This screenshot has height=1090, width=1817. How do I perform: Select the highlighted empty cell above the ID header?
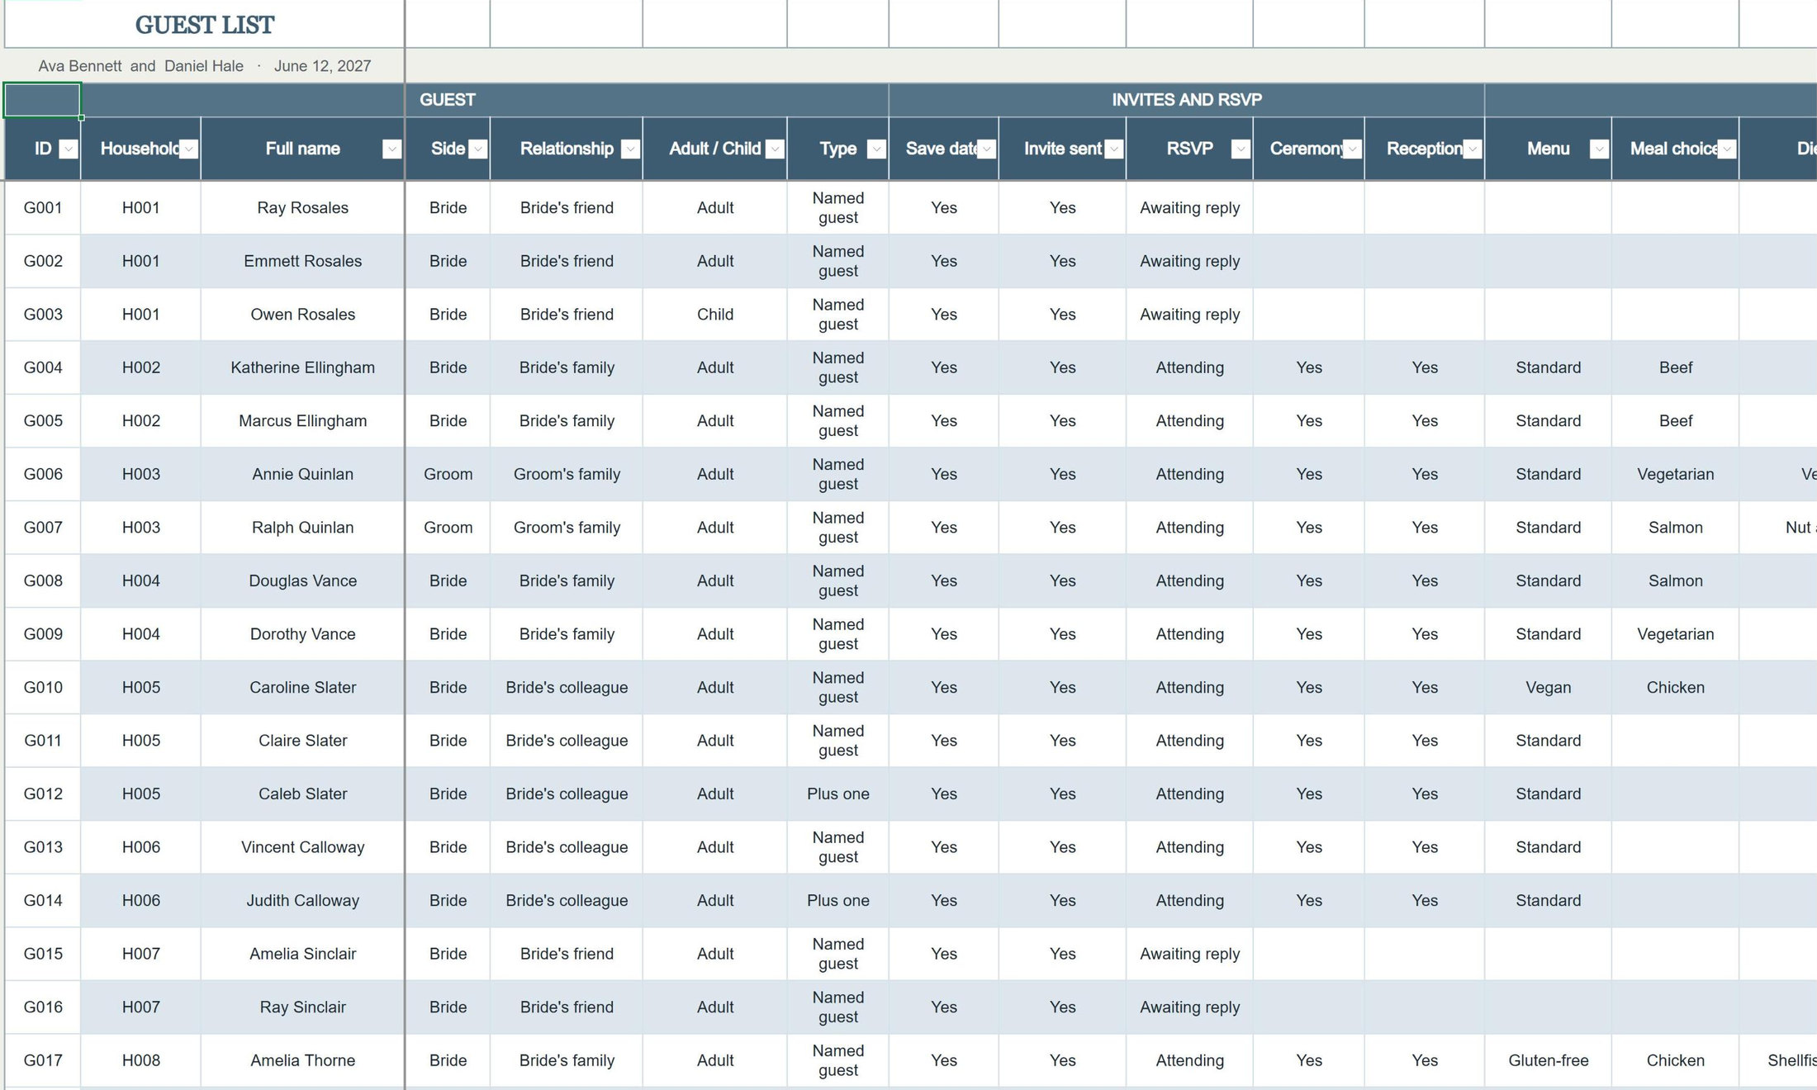point(42,100)
